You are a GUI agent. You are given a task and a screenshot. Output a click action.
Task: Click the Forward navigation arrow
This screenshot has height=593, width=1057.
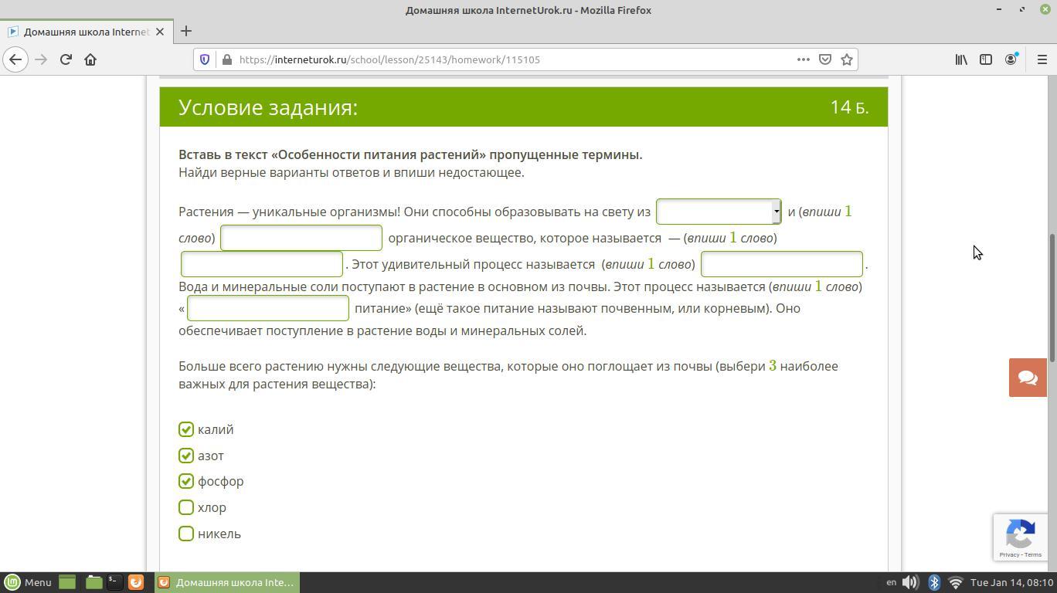click(x=41, y=59)
